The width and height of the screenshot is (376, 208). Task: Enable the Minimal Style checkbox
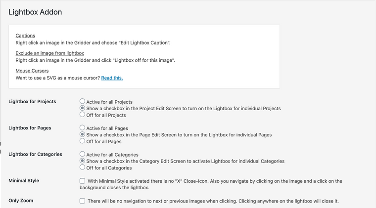[x=83, y=181]
